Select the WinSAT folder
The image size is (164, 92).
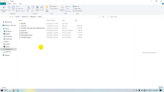click(x=23, y=24)
